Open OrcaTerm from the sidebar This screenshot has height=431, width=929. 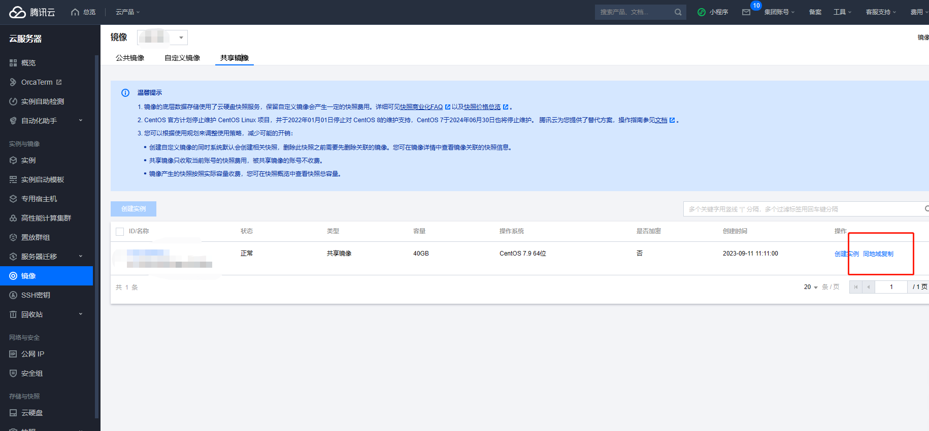tap(37, 82)
